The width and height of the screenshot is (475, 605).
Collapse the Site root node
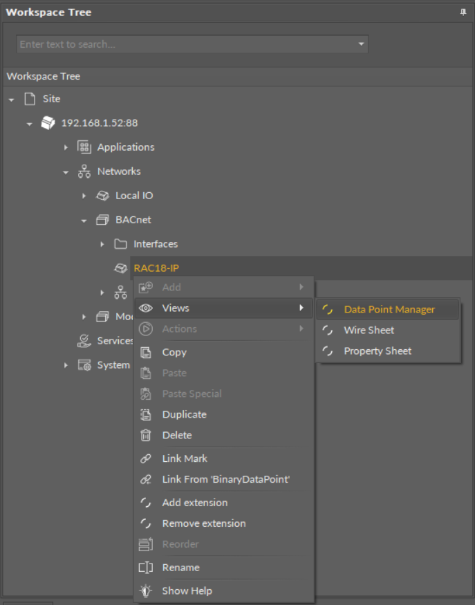[x=11, y=100]
